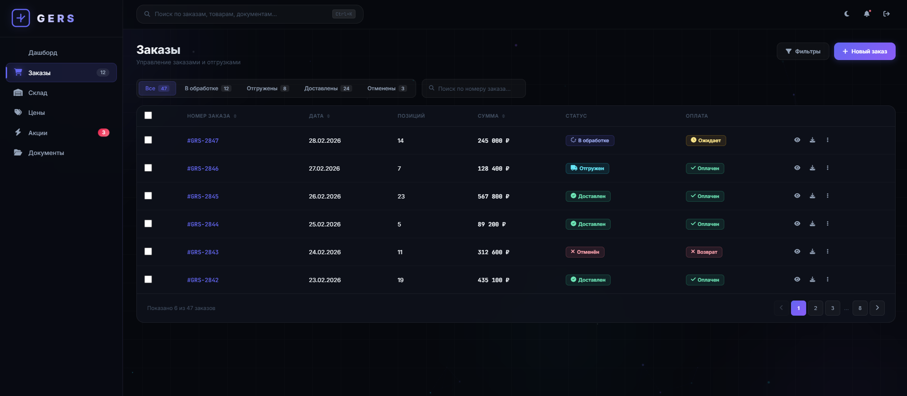The width and height of the screenshot is (907, 396).
Task: Toggle dark mode moon icon
Action: click(x=847, y=14)
